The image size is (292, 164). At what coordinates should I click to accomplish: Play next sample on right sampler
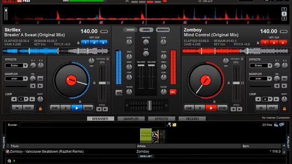[x=284, y=86]
